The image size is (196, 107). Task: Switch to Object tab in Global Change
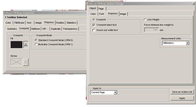93,8
